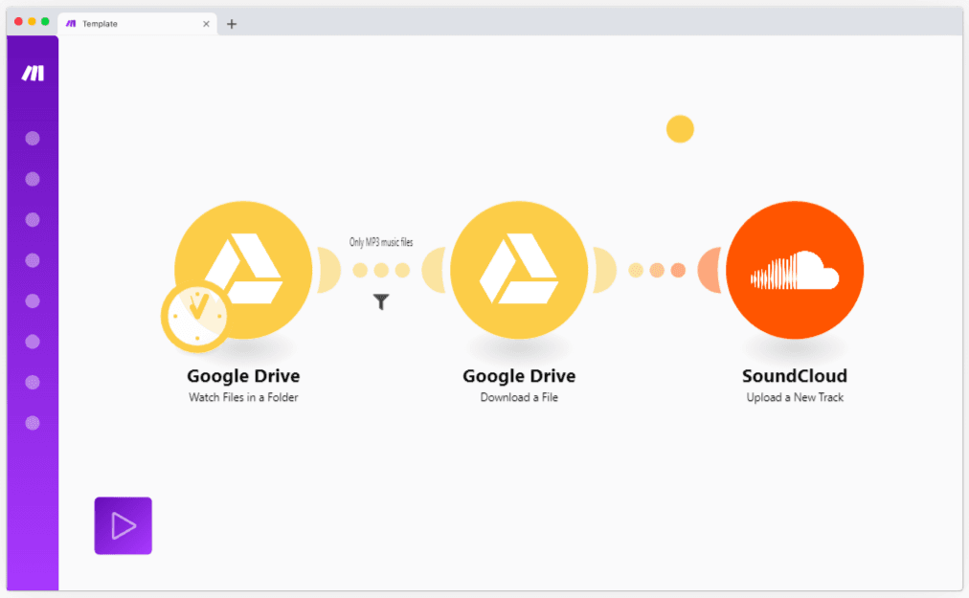Click the "Only MP3 music files" filter label
This screenshot has height=598, width=969.
[381, 243]
